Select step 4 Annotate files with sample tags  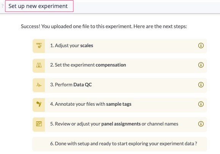(x=120, y=105)
